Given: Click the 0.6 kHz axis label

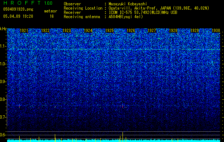Looking at the screenshot, I should pos(2,135).
